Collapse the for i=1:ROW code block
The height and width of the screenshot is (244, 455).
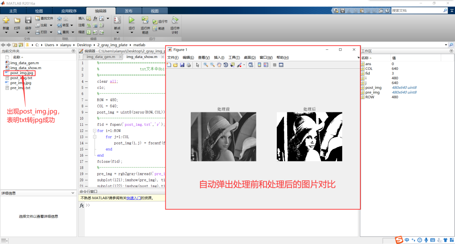click(95, 131)
